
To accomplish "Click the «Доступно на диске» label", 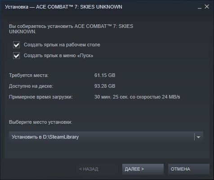I will [x=31, y=86].
